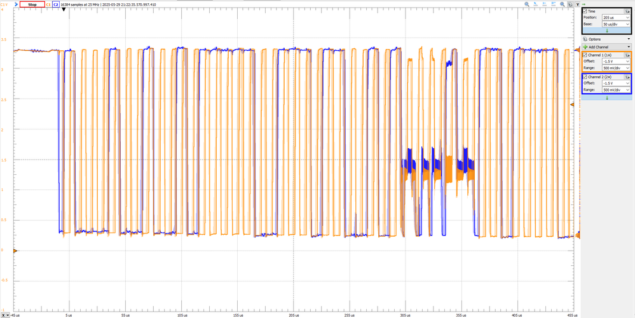635x318 pixels.
Task: Click the Y cursors button
Action: [x=578, y=4]
